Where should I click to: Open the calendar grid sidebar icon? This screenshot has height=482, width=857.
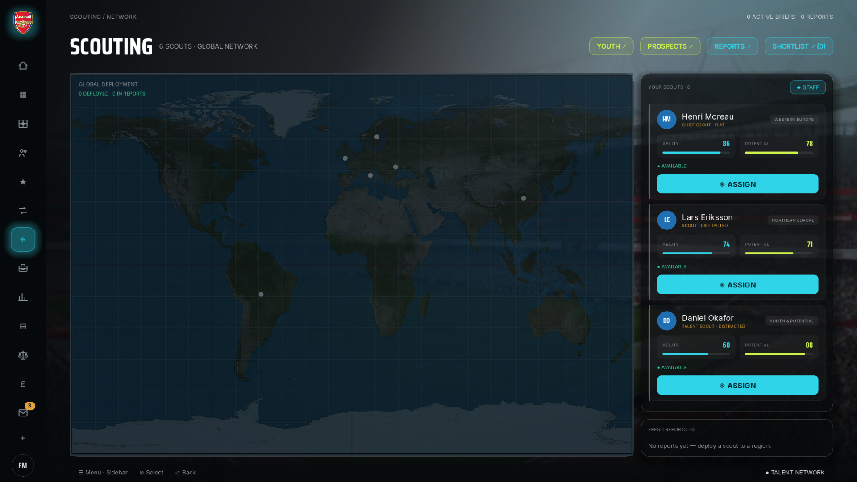23,95
